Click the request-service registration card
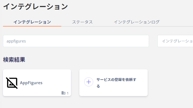Image resolution: width=193 pixels, height=108 pixels. (113, 83)
